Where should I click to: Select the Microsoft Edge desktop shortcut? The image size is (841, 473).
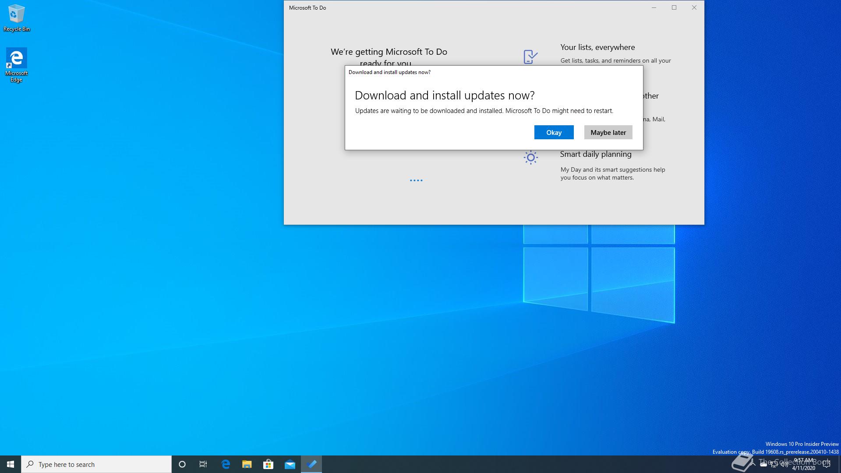pos(16,65)
